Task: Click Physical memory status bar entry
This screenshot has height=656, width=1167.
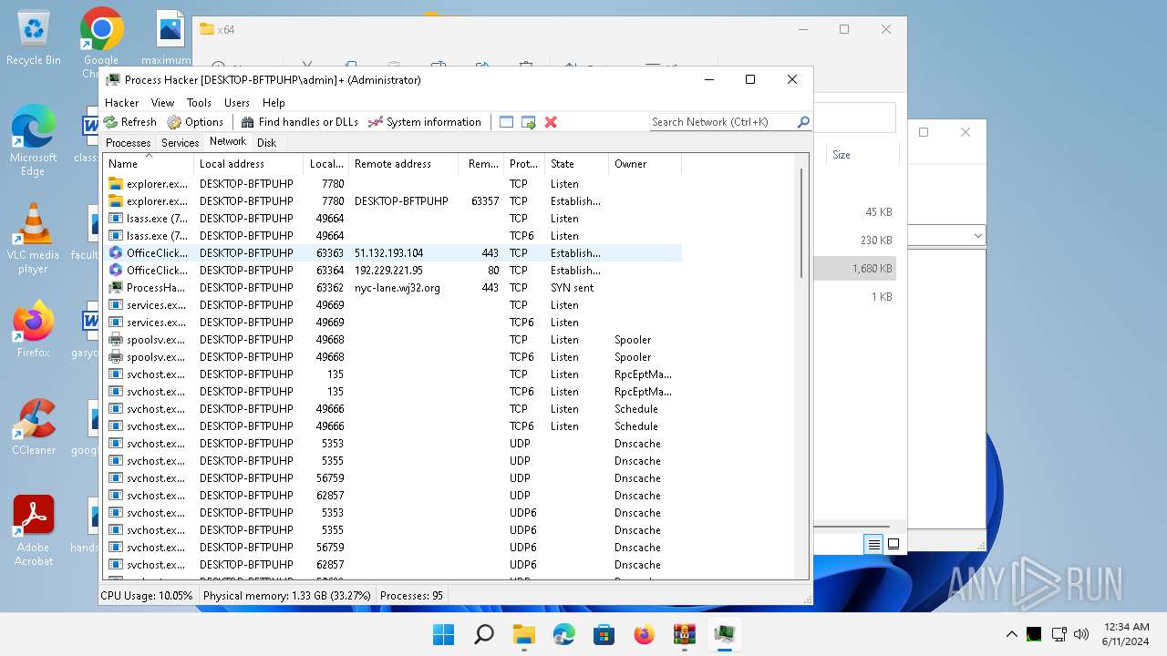Action: 287,596
